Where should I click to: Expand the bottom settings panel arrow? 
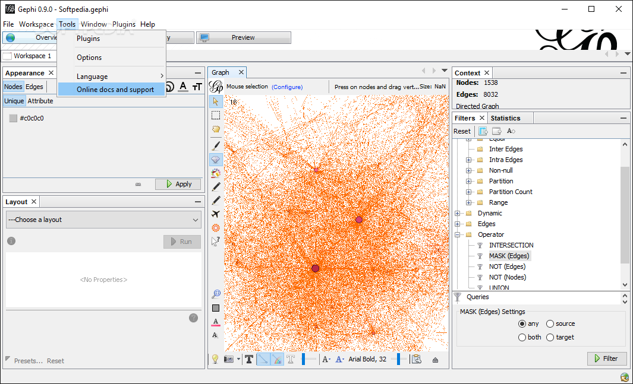click(435, 360)
